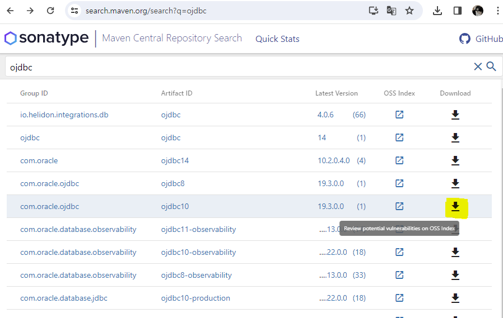Click the Artifact ID column header
Screen dimensions: 503x318
coord(176,93)
